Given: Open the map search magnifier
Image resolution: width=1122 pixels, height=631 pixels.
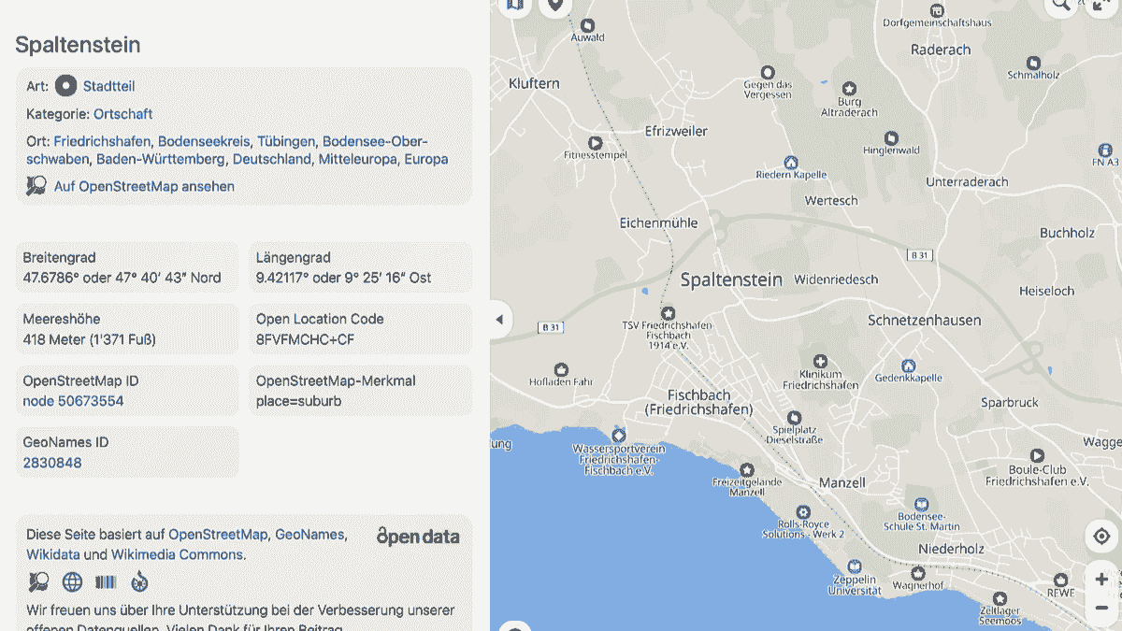Looking at the screenshot, I should coord(1061,5).
